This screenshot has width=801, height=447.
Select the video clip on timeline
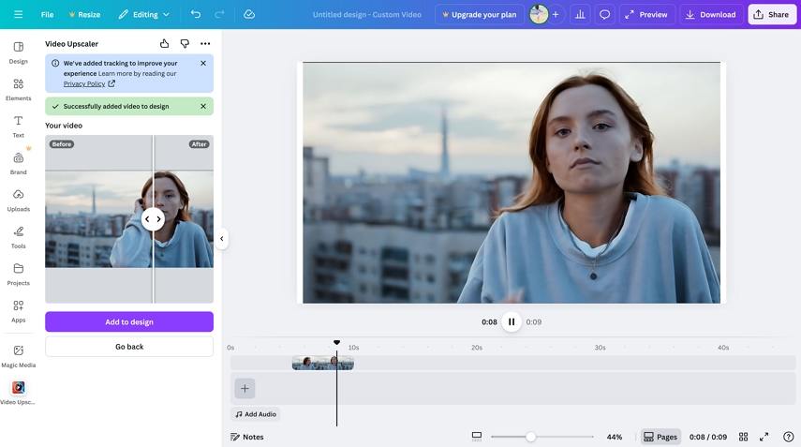[323, 364]
